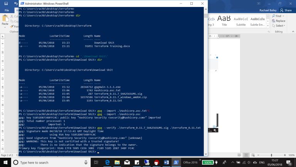Open the Find dropdown arrow
The height and width of the screenshot is (167, 296).
tap(283, 16)
